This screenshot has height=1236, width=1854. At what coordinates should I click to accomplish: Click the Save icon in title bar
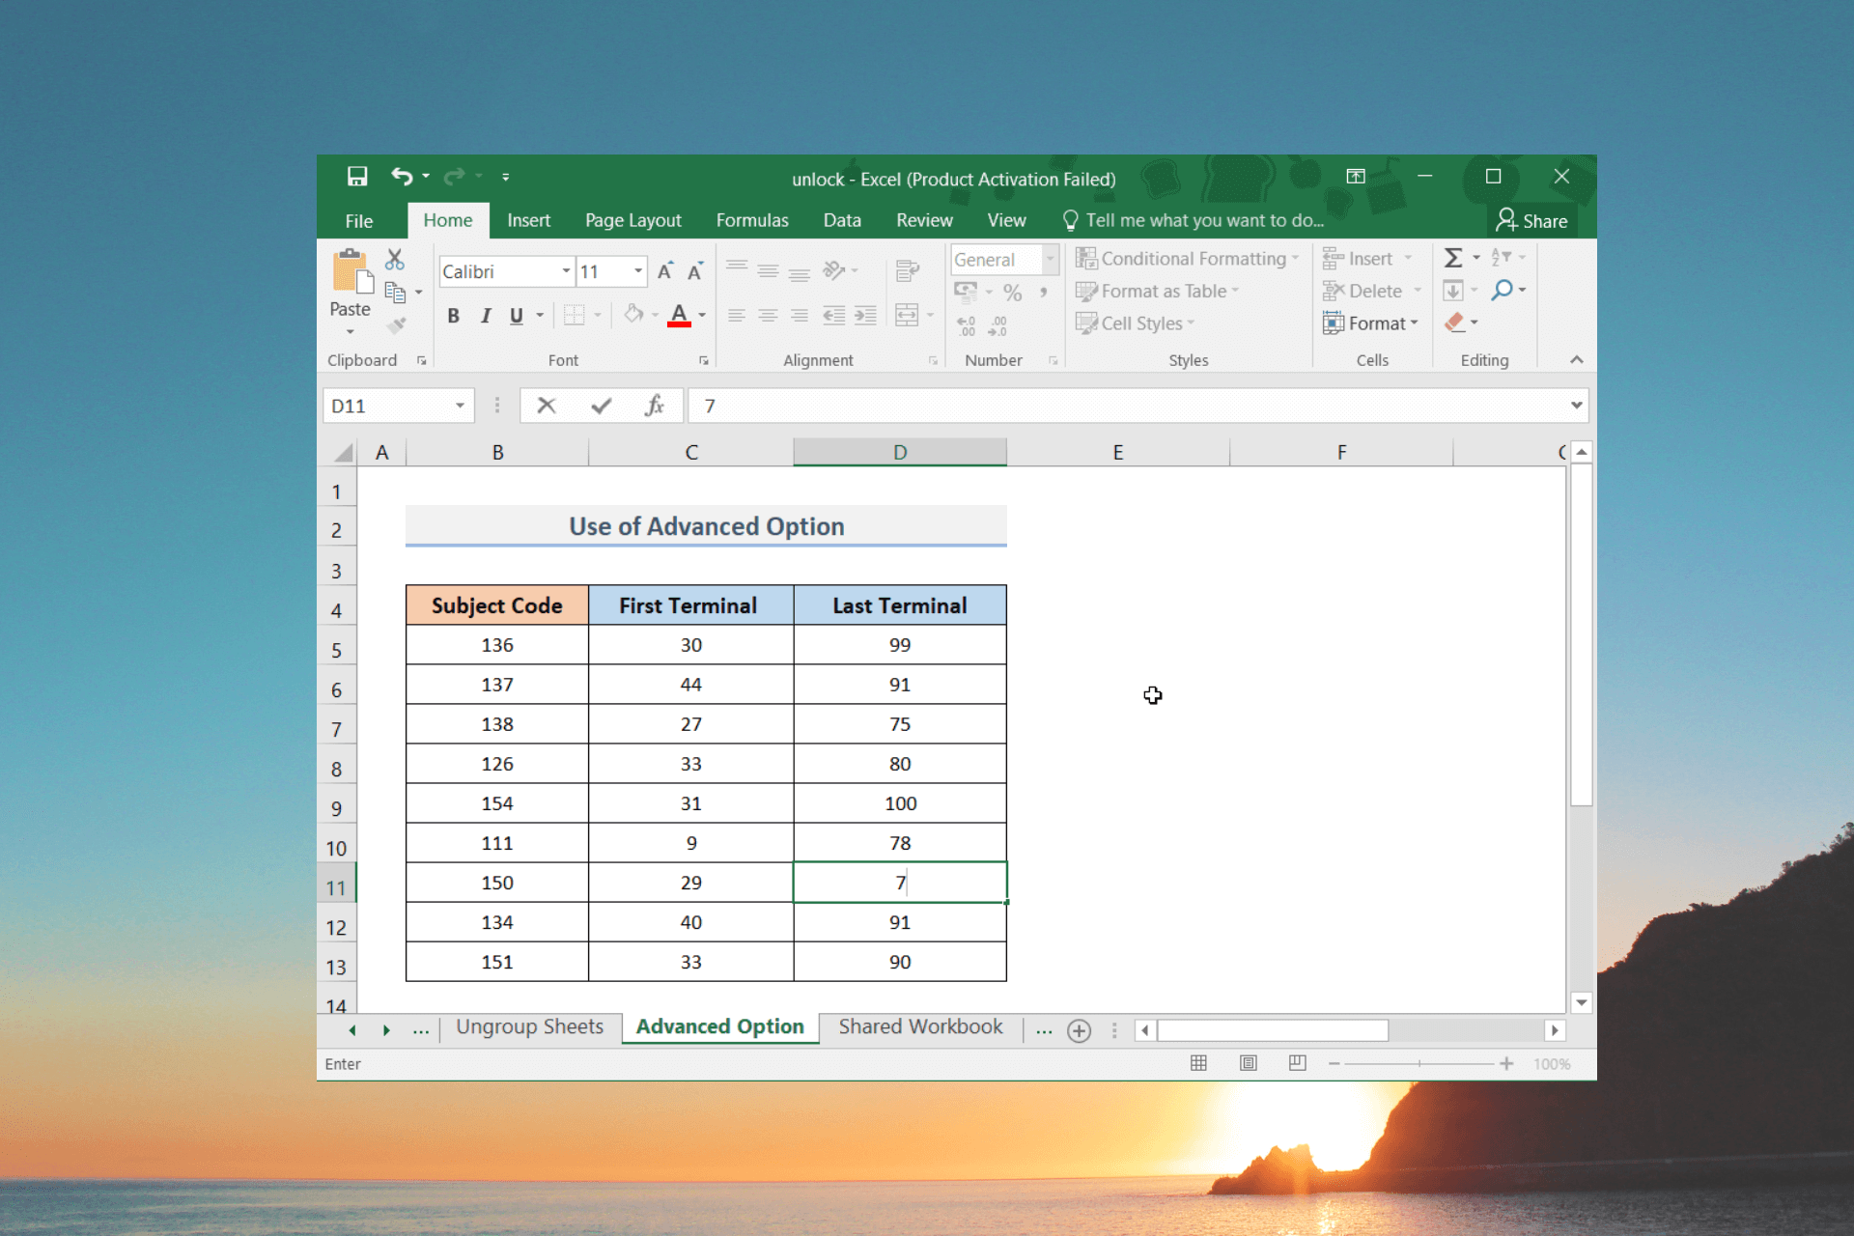357,176
